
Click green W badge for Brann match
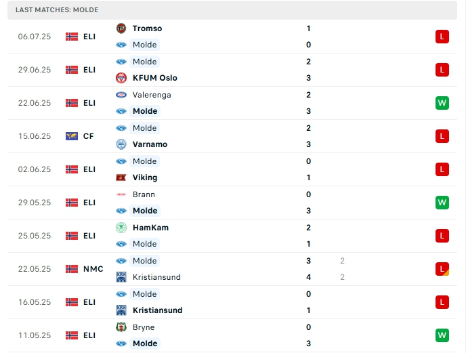[x=442, y=203]
